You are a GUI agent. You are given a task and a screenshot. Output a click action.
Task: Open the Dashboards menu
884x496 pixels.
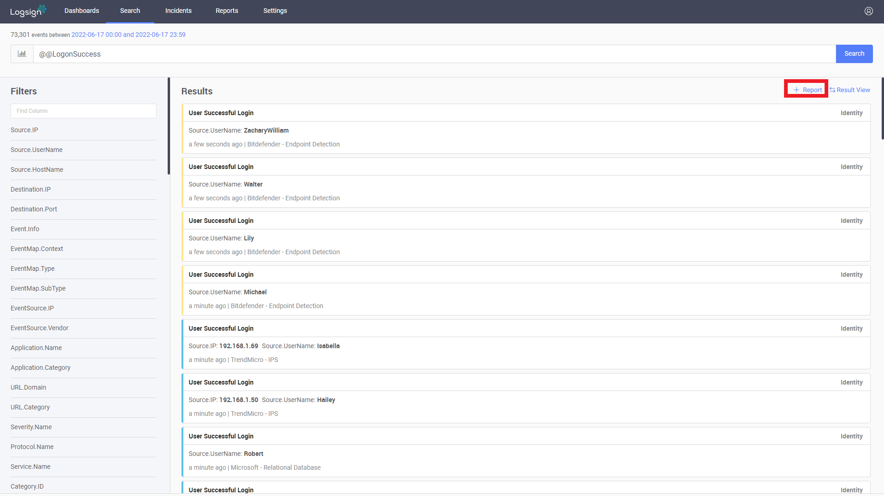click(82, 11)
